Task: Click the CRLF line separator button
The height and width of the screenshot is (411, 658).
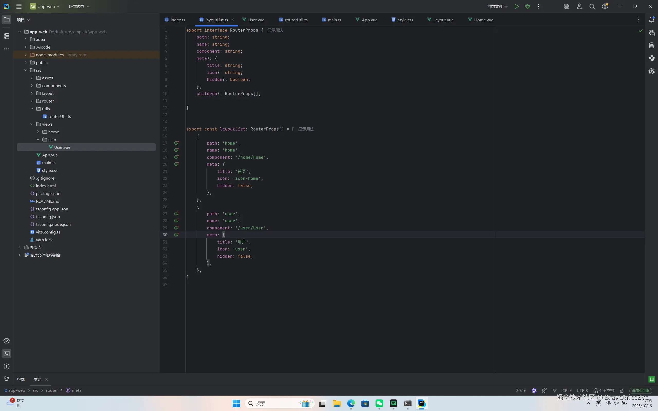Action: (x=567, y=391)
